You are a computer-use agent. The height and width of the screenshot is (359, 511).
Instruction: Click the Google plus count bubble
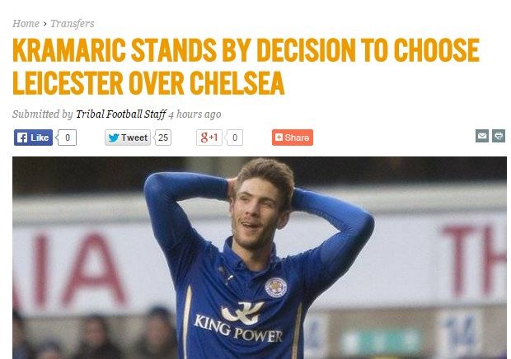coord(234,138)
